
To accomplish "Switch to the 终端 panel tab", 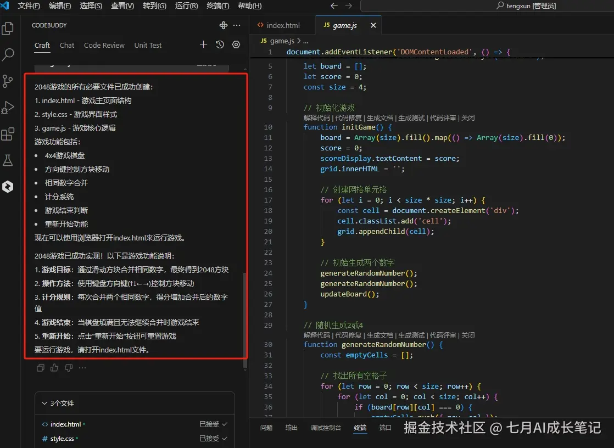I will click(x=360, y=428).
